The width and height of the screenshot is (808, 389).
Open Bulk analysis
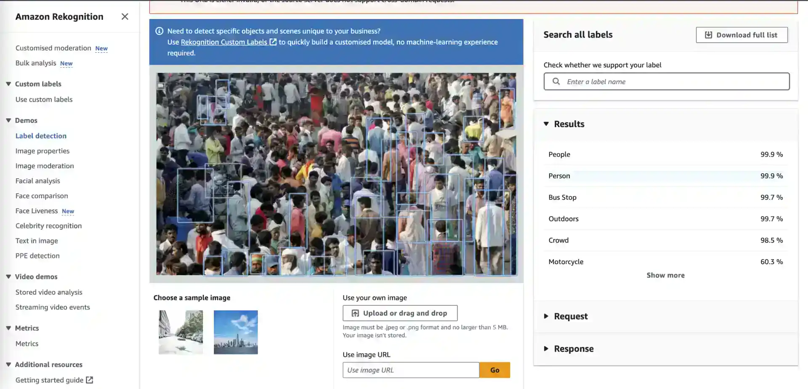click(36, 63)
